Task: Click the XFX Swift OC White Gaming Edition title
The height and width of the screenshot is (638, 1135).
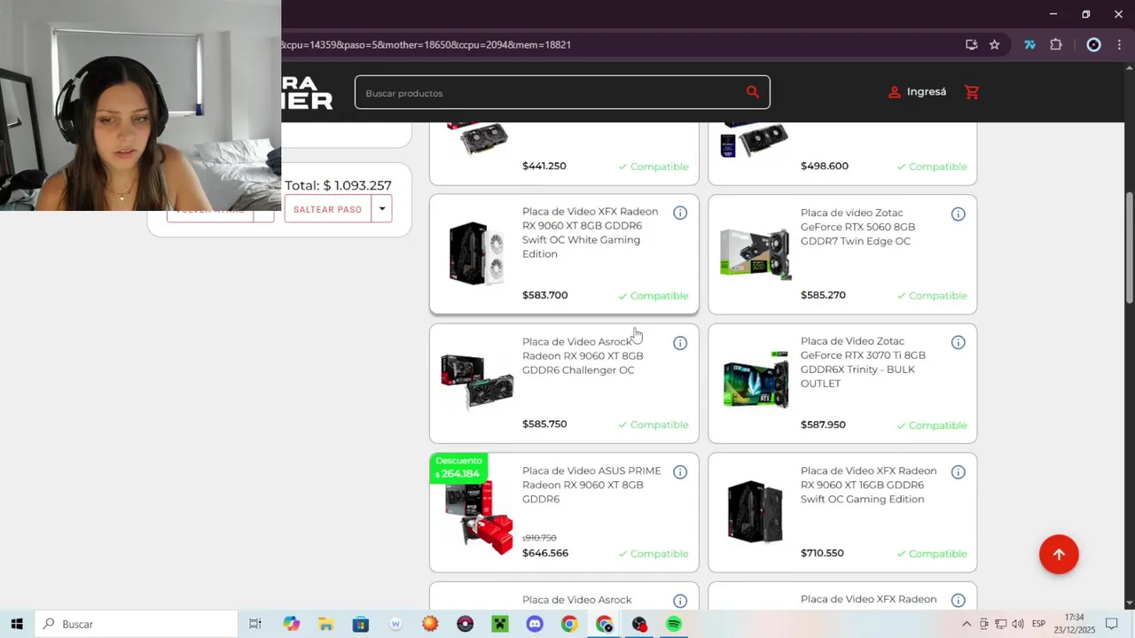Action: 590,233
